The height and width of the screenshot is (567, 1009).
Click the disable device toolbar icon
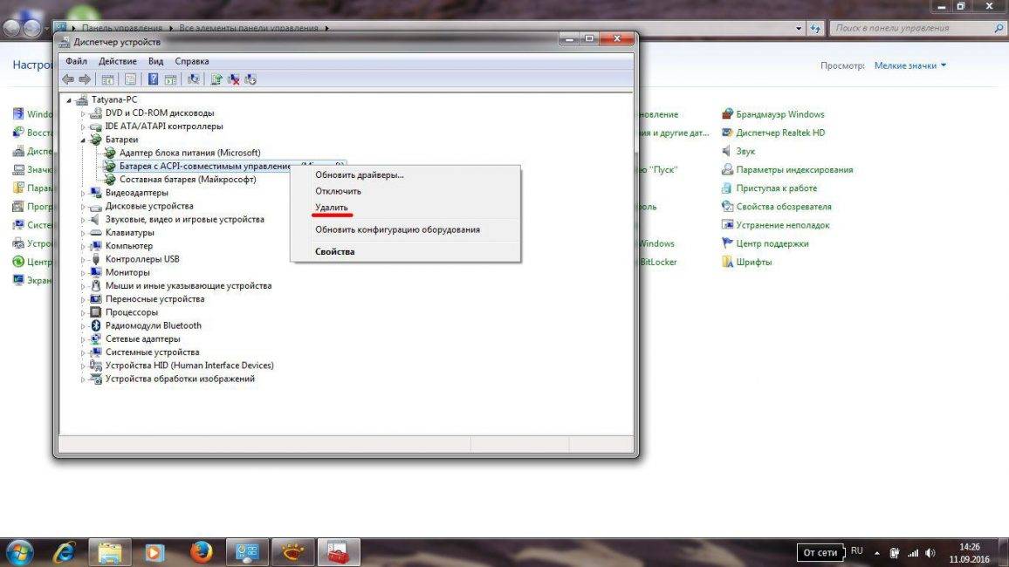tap(251, 79)
